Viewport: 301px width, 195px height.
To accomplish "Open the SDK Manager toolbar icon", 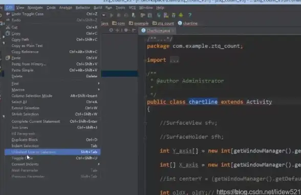I will tap(174, 15).
